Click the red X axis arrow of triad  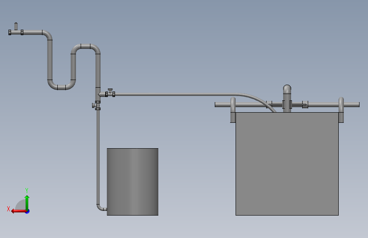point(19,211)
